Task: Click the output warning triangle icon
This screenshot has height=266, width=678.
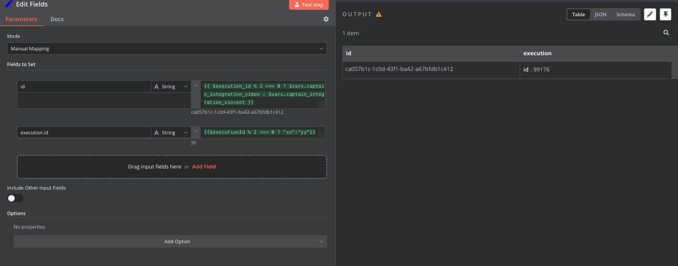Action: (x=379, y=15)
